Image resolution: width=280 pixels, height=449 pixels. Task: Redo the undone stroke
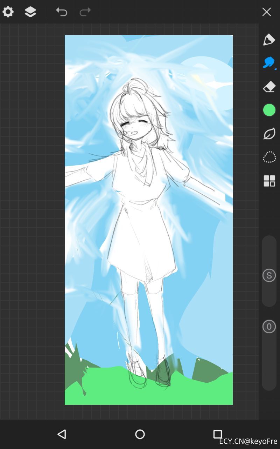pos(85,12)
